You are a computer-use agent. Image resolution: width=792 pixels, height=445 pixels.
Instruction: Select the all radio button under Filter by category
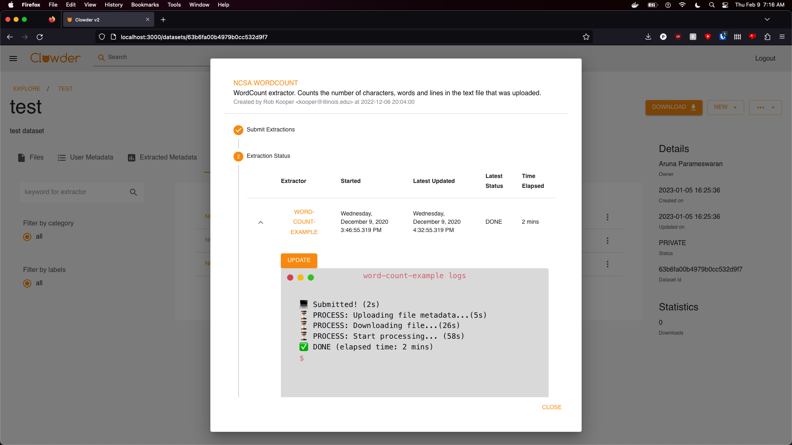27,237
